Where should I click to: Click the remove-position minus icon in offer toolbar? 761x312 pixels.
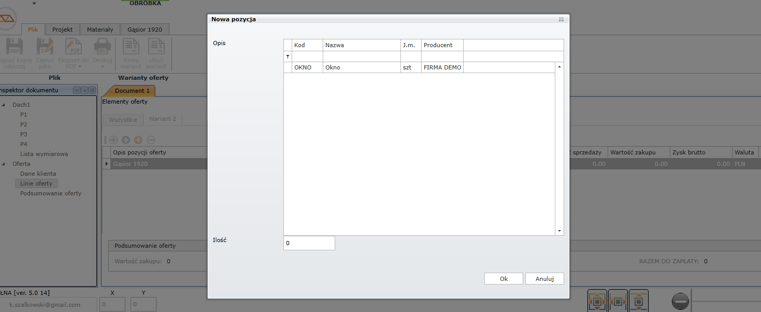(151, 140)
